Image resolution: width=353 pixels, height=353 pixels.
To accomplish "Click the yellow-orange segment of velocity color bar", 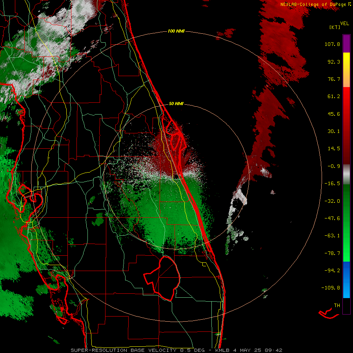I will (346, 70).
